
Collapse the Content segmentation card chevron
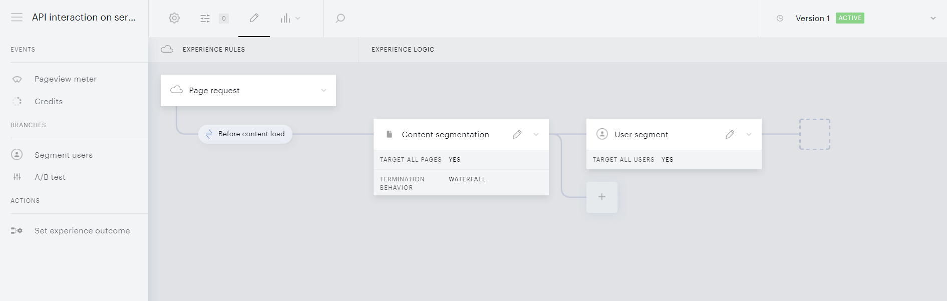pyautogui.click(x=536, y=134)
